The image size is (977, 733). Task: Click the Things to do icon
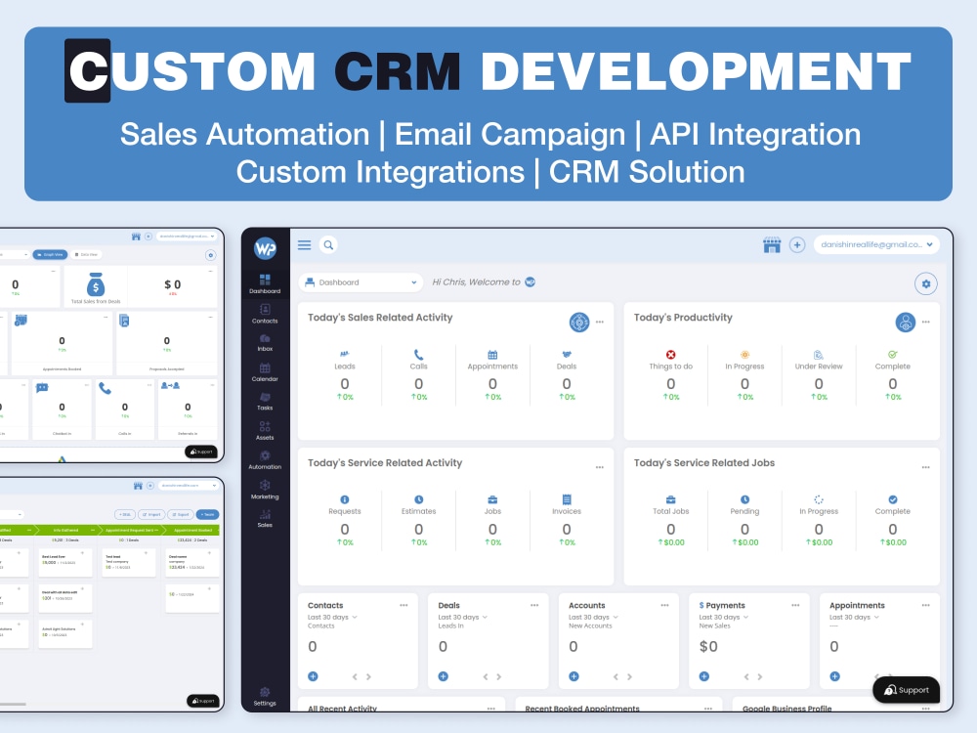[x=671, y=355]
